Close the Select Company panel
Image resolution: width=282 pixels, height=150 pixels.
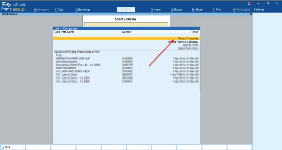[251, 14]
